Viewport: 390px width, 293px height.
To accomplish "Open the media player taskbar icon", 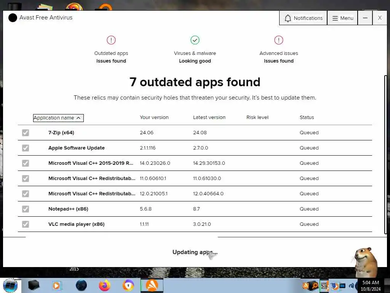I will [56, 285].
